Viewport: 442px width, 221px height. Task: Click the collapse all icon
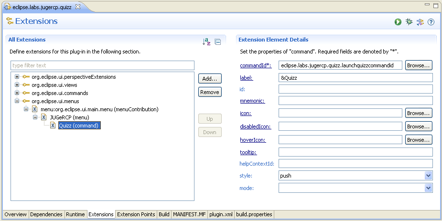(218, 42)
